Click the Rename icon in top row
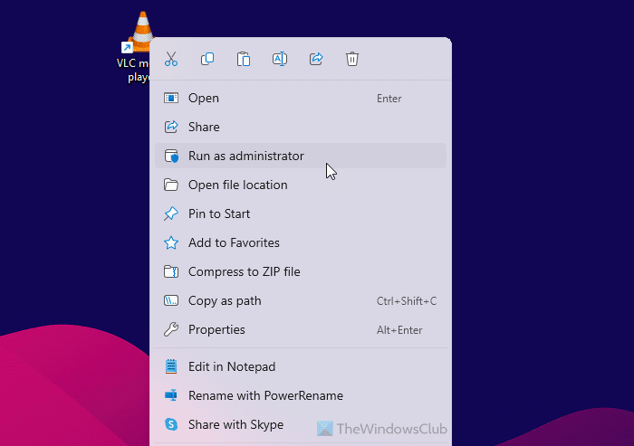Viewport: 634px width, 446px height. click(280, 59)
